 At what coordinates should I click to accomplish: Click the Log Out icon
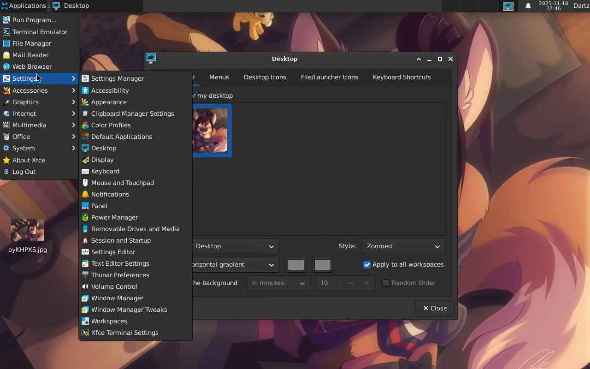pos(6,172)
